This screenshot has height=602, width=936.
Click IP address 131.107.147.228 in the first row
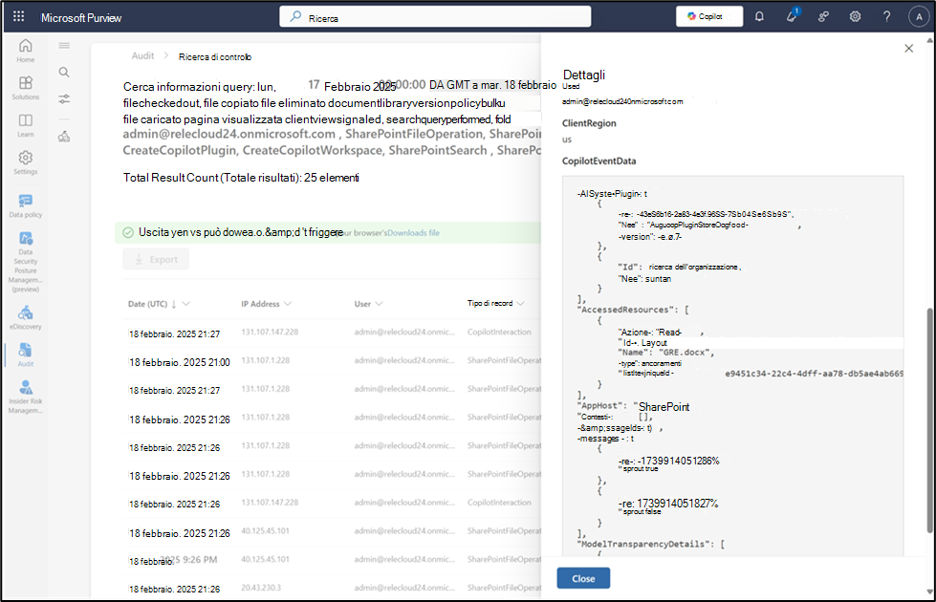pyautogui.click(x=270, y=332)
